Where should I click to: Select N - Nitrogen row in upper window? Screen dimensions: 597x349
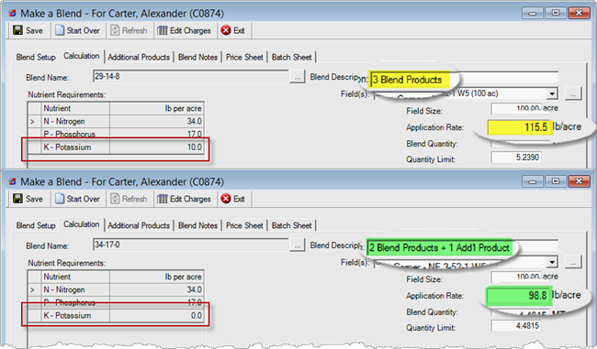coord(116,122)
